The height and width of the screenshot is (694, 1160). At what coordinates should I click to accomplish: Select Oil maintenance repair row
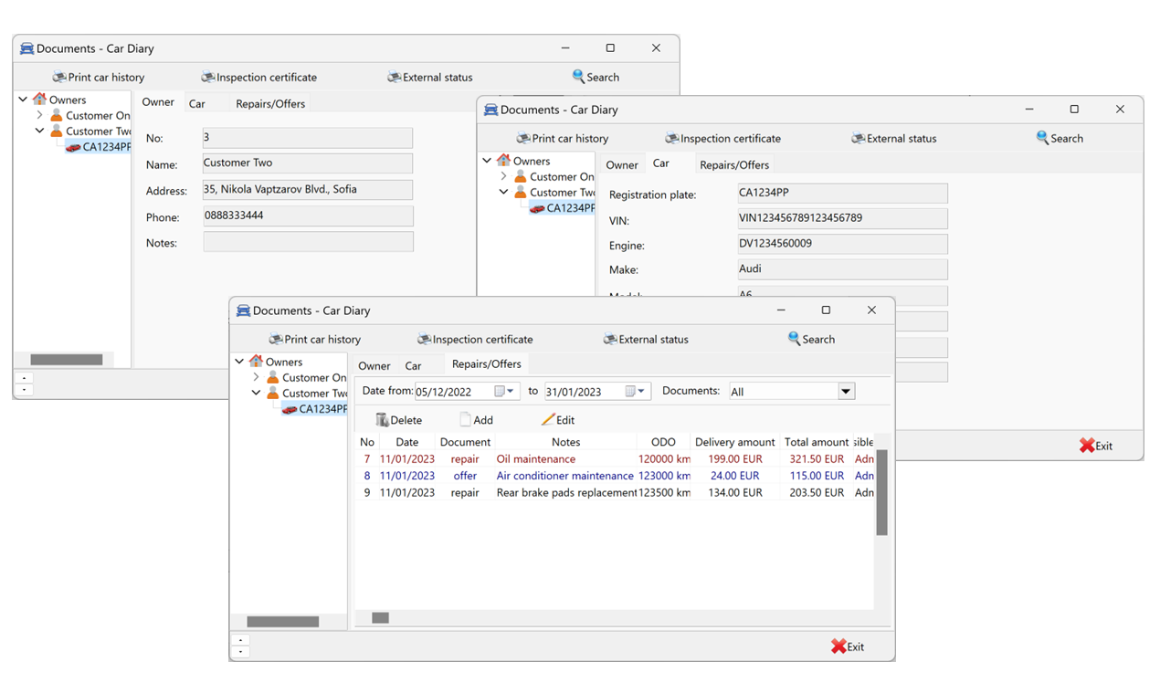point(615,459)
